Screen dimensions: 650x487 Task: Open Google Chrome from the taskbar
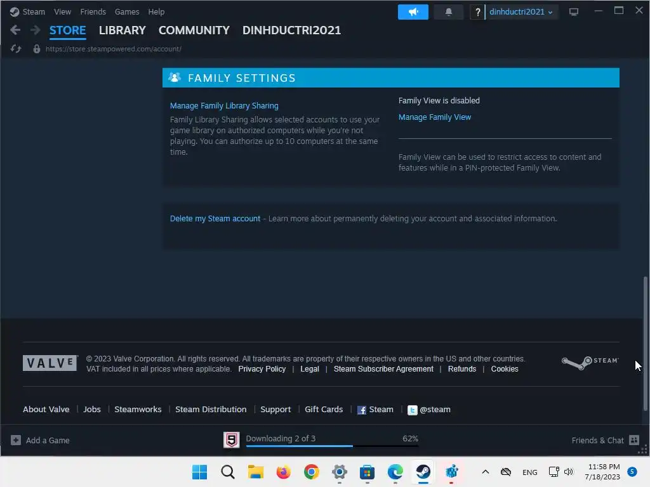311,472
